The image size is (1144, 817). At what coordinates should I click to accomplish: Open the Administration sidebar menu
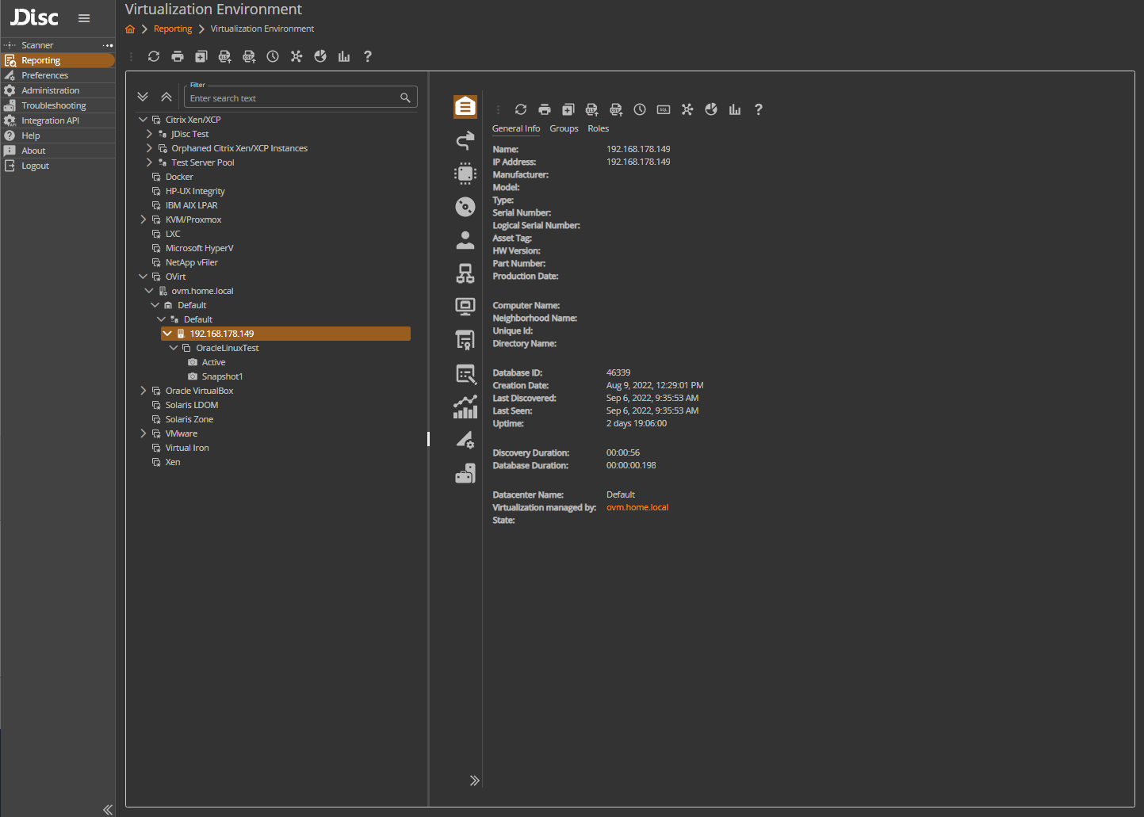point(50,90)
